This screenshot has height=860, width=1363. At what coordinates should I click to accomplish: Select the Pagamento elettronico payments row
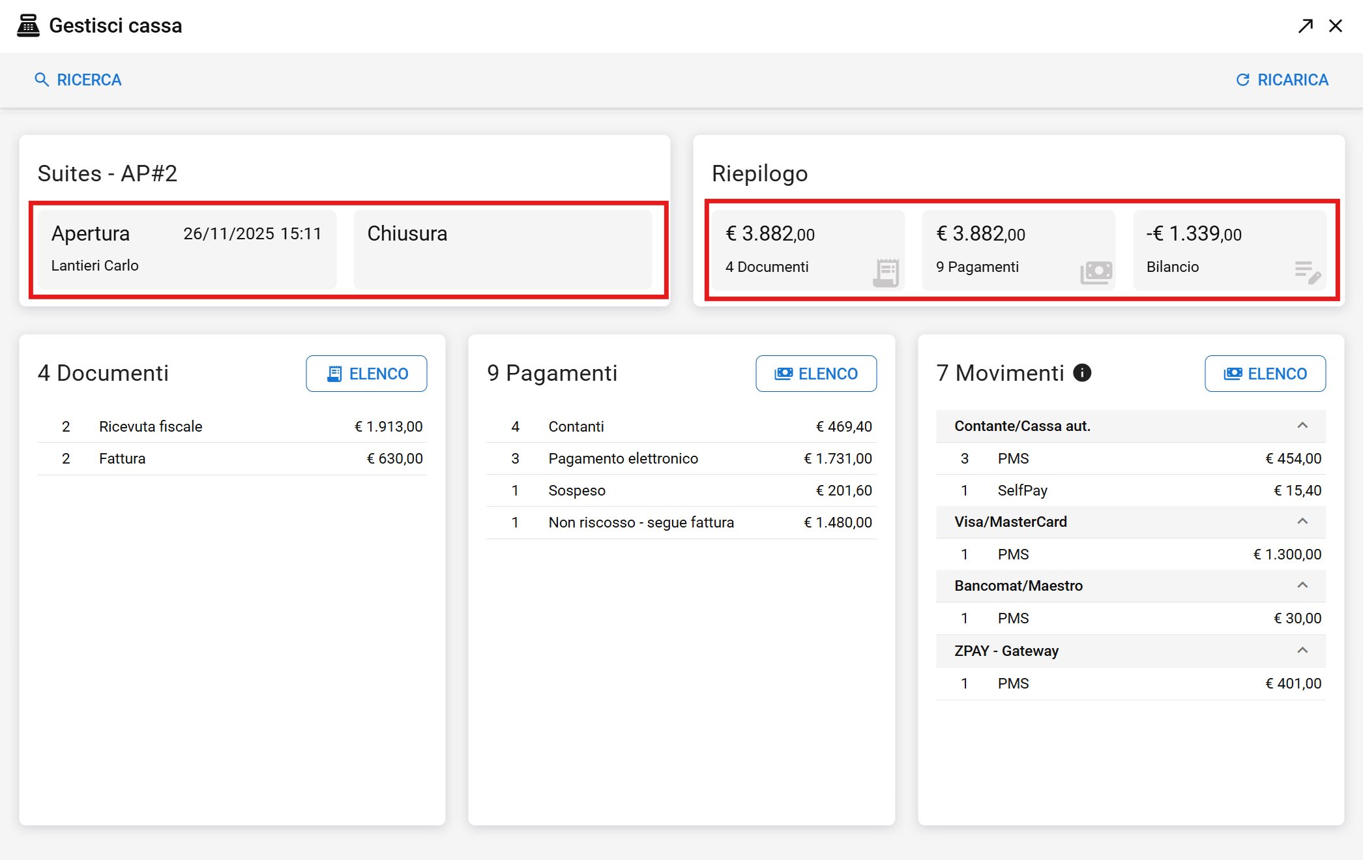[681, 458]
